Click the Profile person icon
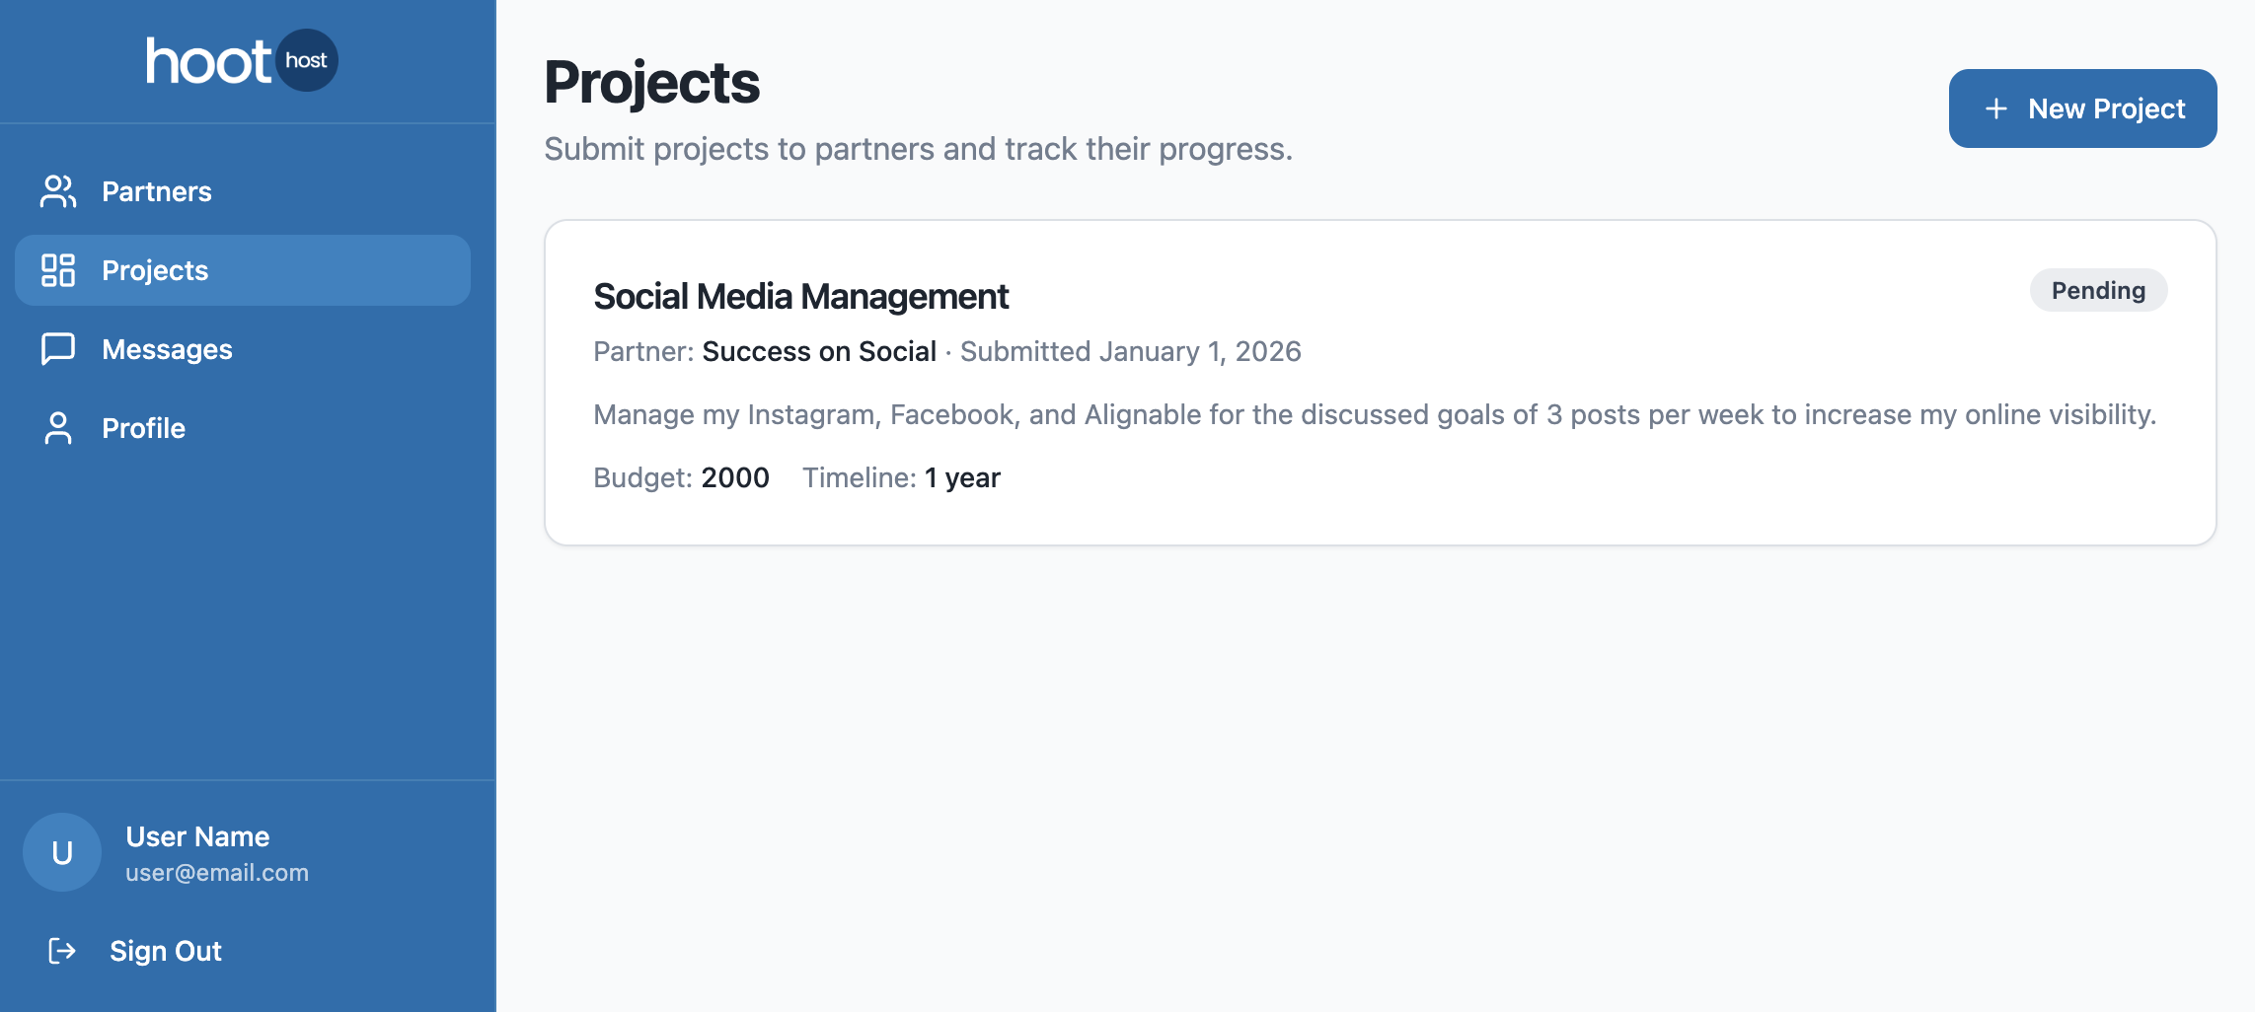Screen dimensions: 2255x1012 pos(58,428)
